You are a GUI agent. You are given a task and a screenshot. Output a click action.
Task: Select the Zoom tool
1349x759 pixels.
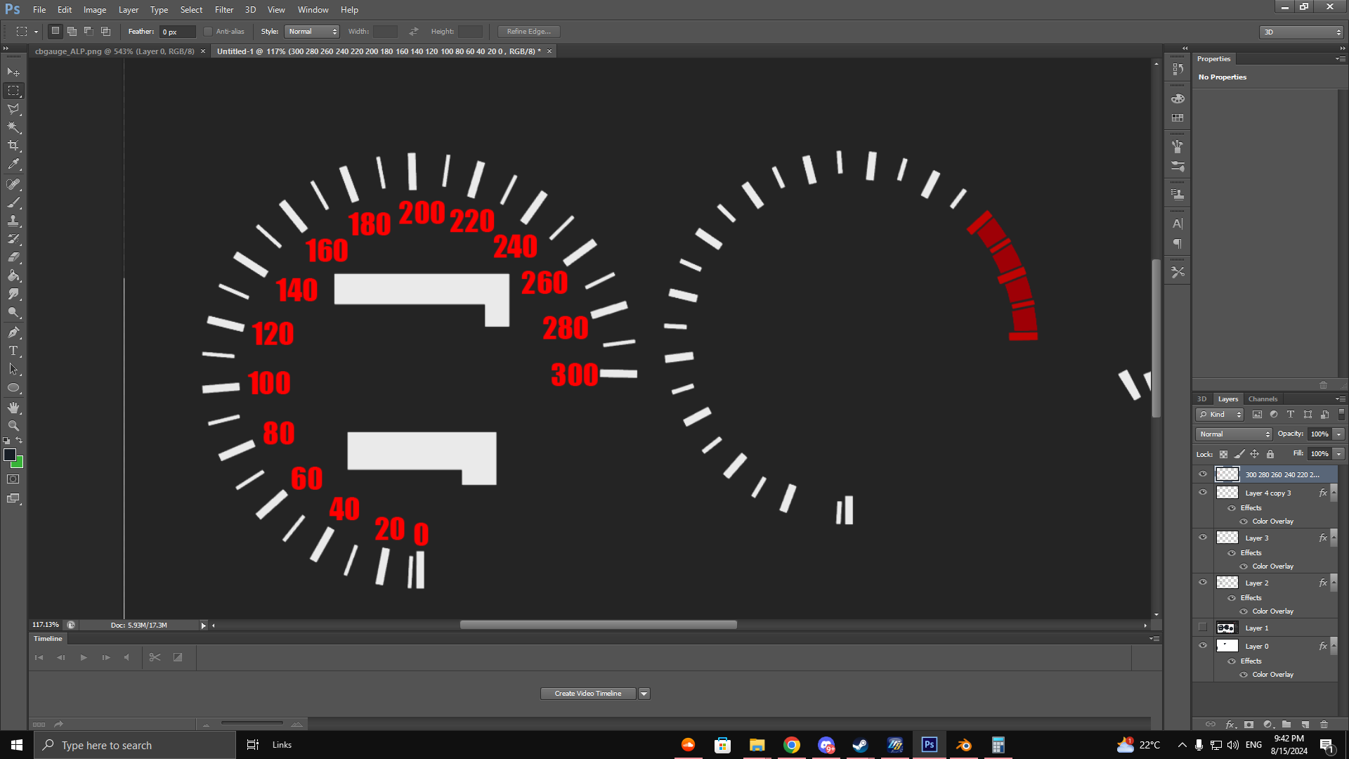[13, 426]
